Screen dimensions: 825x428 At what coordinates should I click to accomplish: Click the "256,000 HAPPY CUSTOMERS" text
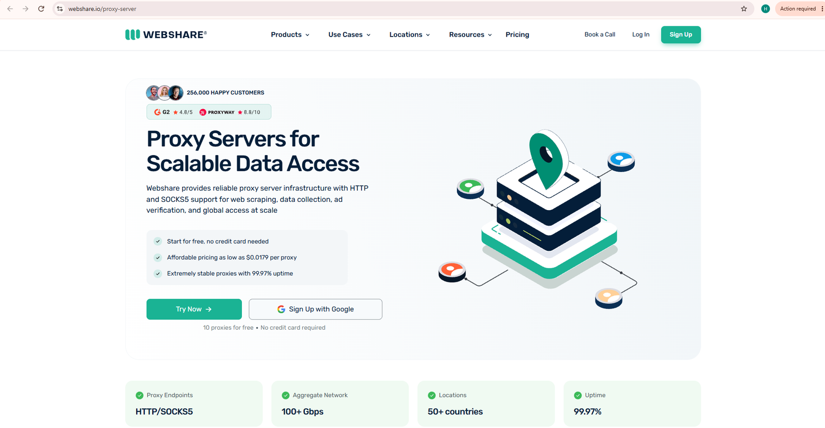[225, 93]
